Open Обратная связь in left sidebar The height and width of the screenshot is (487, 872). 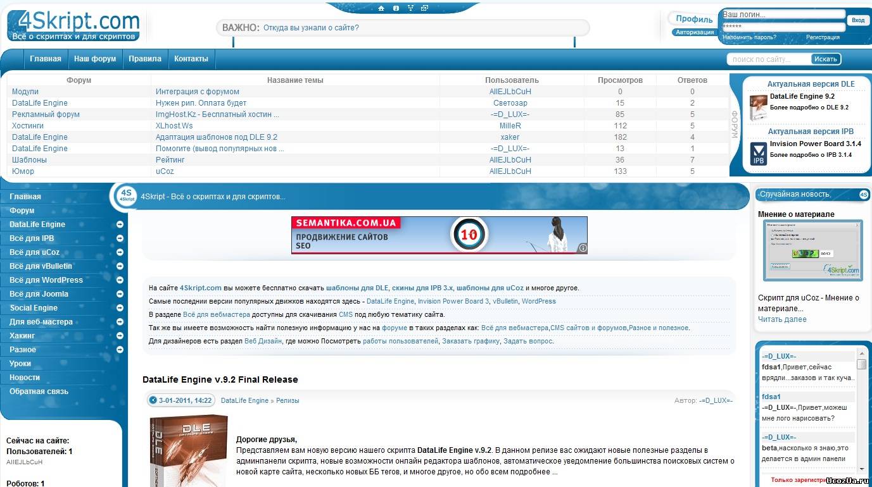pyautogui.click(x=39, y=391)
